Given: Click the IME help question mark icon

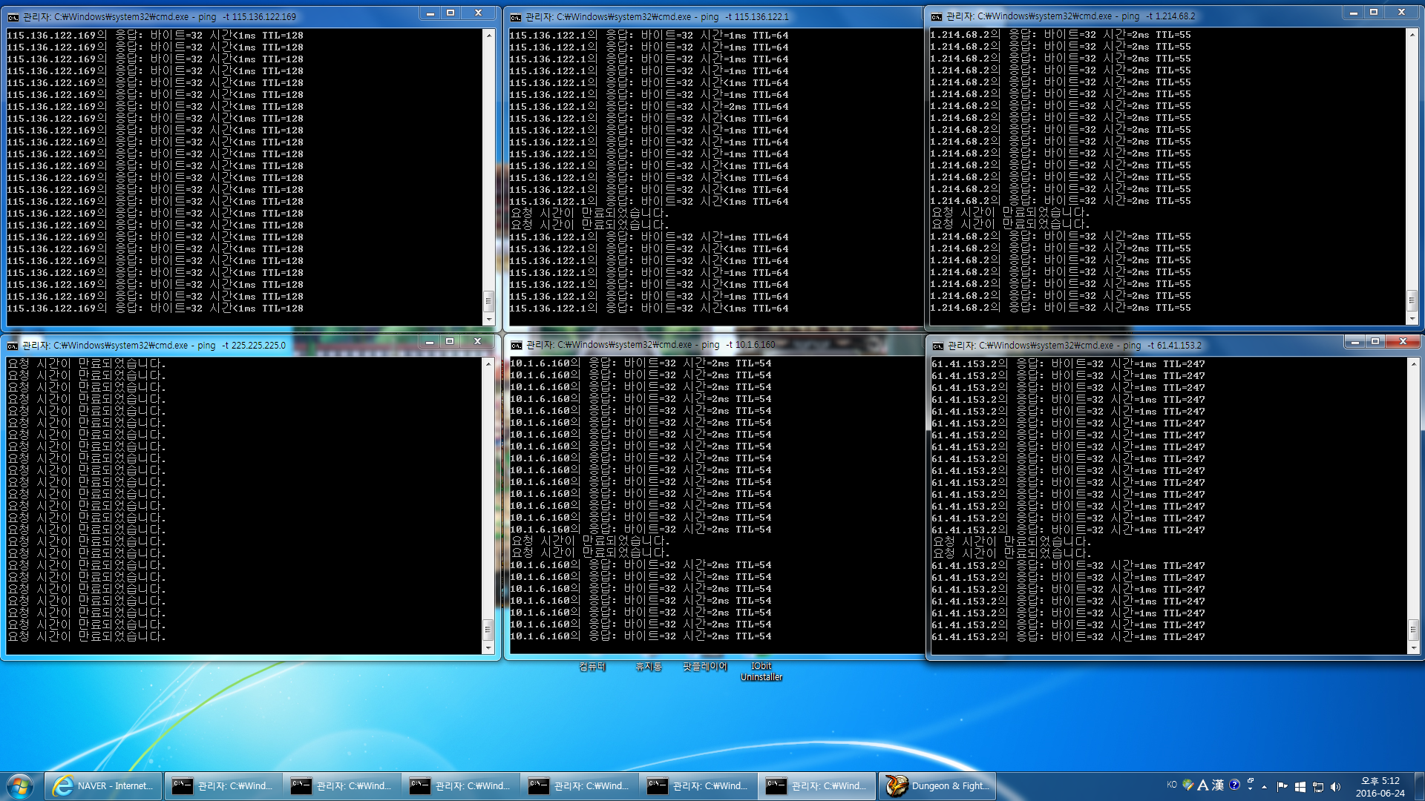Looking at the screenshot, I should coord(1234,785).
